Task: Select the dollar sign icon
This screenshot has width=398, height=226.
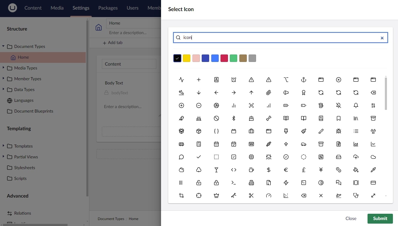Action: click(269, 170)
